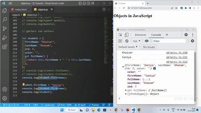Click the objects.js breadcrumb item
The height and width of the screenshot is (113, 201).
[32, 15]
